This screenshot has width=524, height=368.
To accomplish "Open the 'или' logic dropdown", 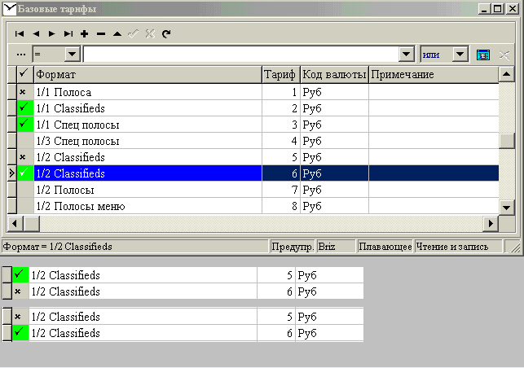I will pos(460,55).
